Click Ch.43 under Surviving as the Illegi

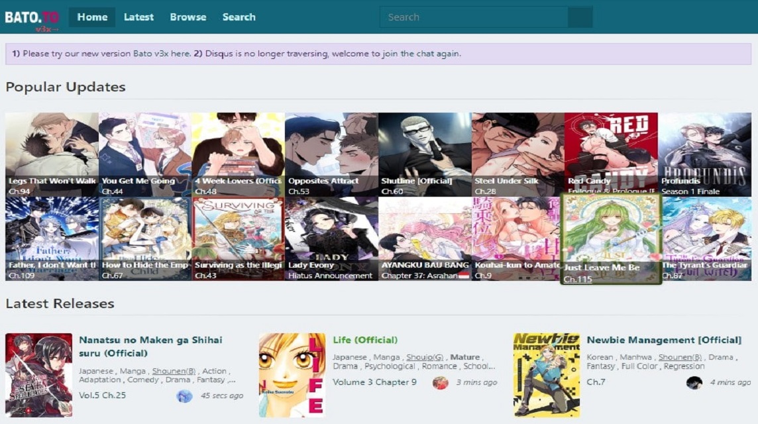[205, 276]
